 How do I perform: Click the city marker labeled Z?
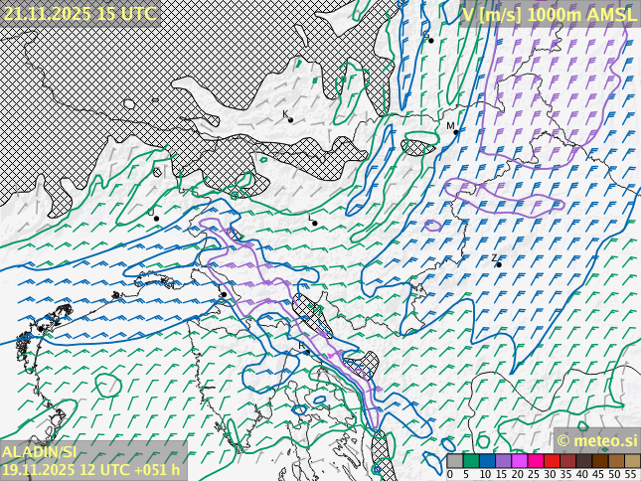498,264
